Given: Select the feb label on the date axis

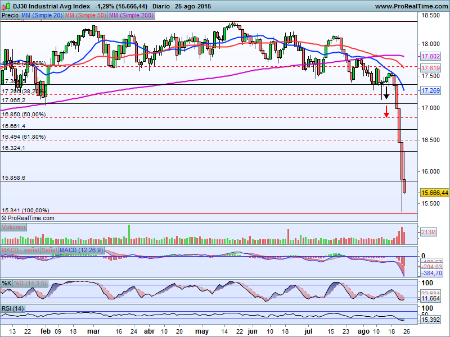Looking at the screenshot, I should (46, 331).
